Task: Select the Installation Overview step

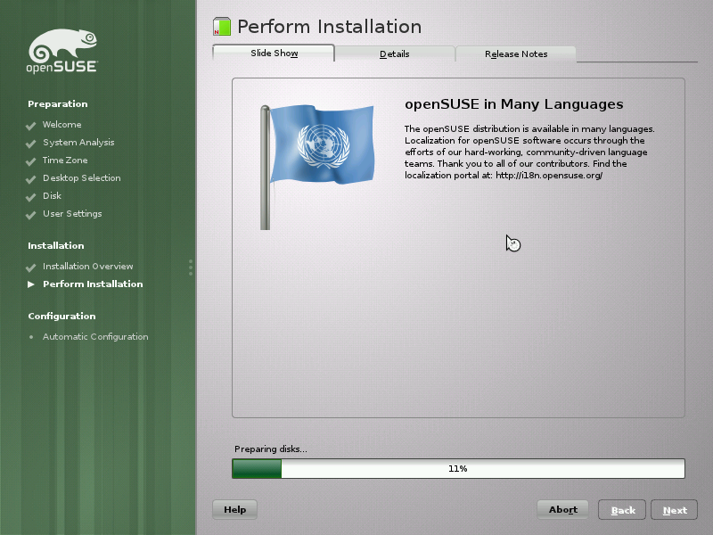Action: tap(89, 266)
